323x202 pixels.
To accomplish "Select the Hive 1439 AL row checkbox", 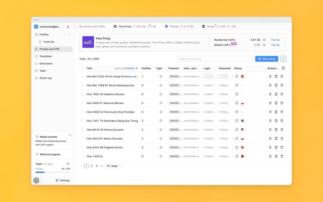I will [82, 156].
